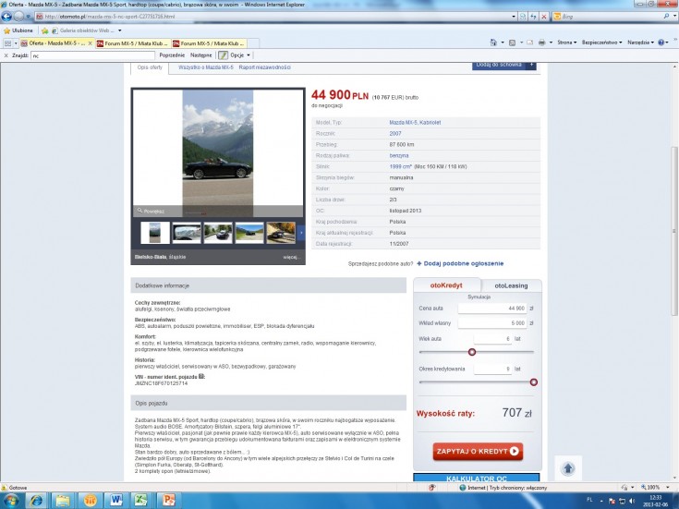
Task: Expand the address bar history dropdown
Action: [x=514, y=17]
